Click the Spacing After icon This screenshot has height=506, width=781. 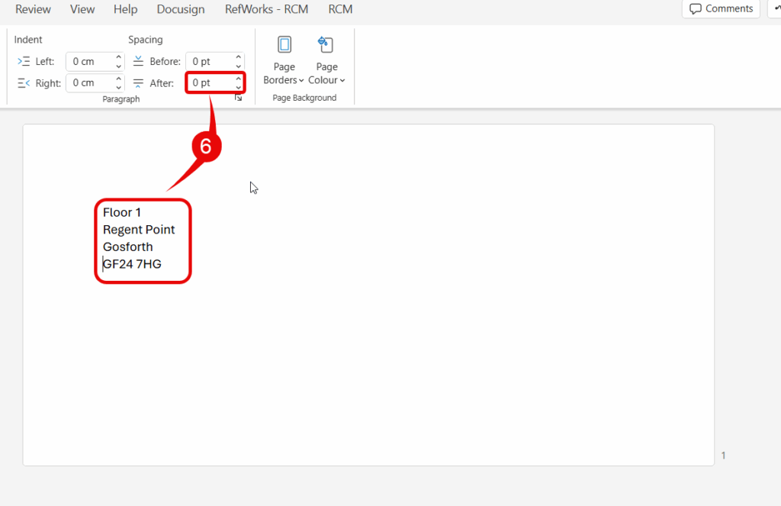(x=138, y=83)
